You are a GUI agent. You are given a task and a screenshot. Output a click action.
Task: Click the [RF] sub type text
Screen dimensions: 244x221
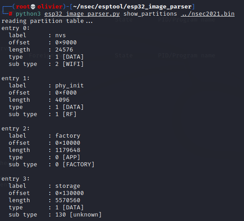pyautogui.click(x=70, y=114)
